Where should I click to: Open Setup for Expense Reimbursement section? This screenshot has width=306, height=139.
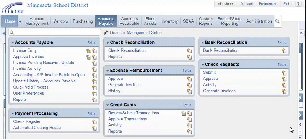pos(187,71)
